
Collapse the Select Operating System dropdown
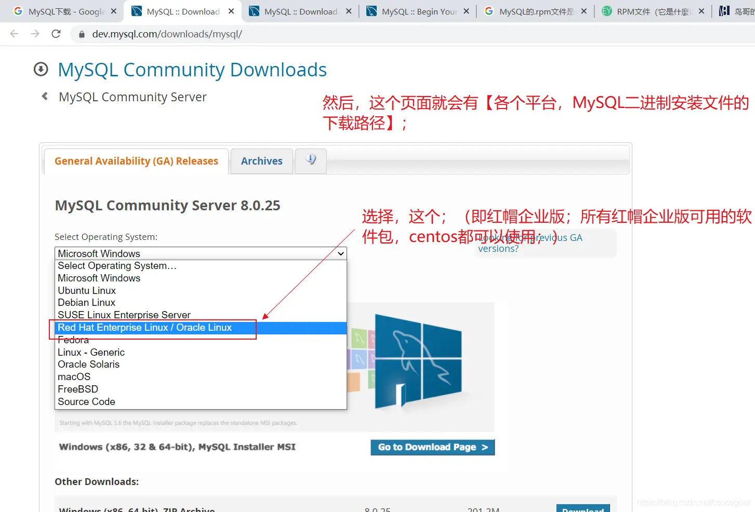(x=201, y=253)
